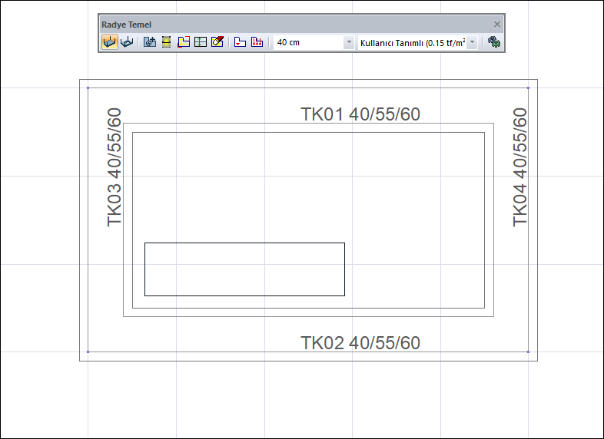
Task: Expand the Kullanıcı Tanımlı load dropdown arrow
Action: point(473,42)
